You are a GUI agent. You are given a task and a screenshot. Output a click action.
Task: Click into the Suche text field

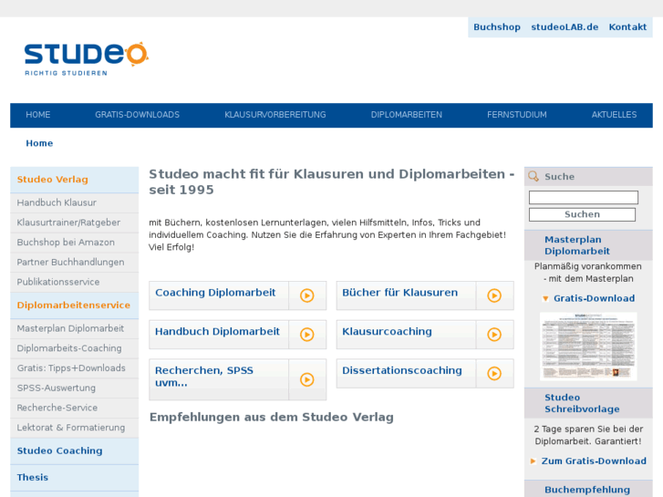(584, 198)
